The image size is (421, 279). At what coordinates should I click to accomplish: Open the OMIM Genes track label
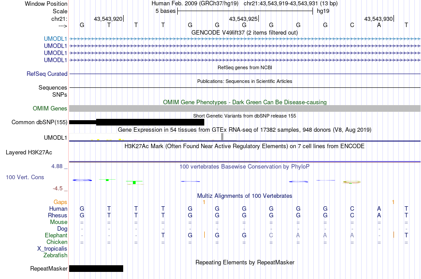click(x=50, y=108)
